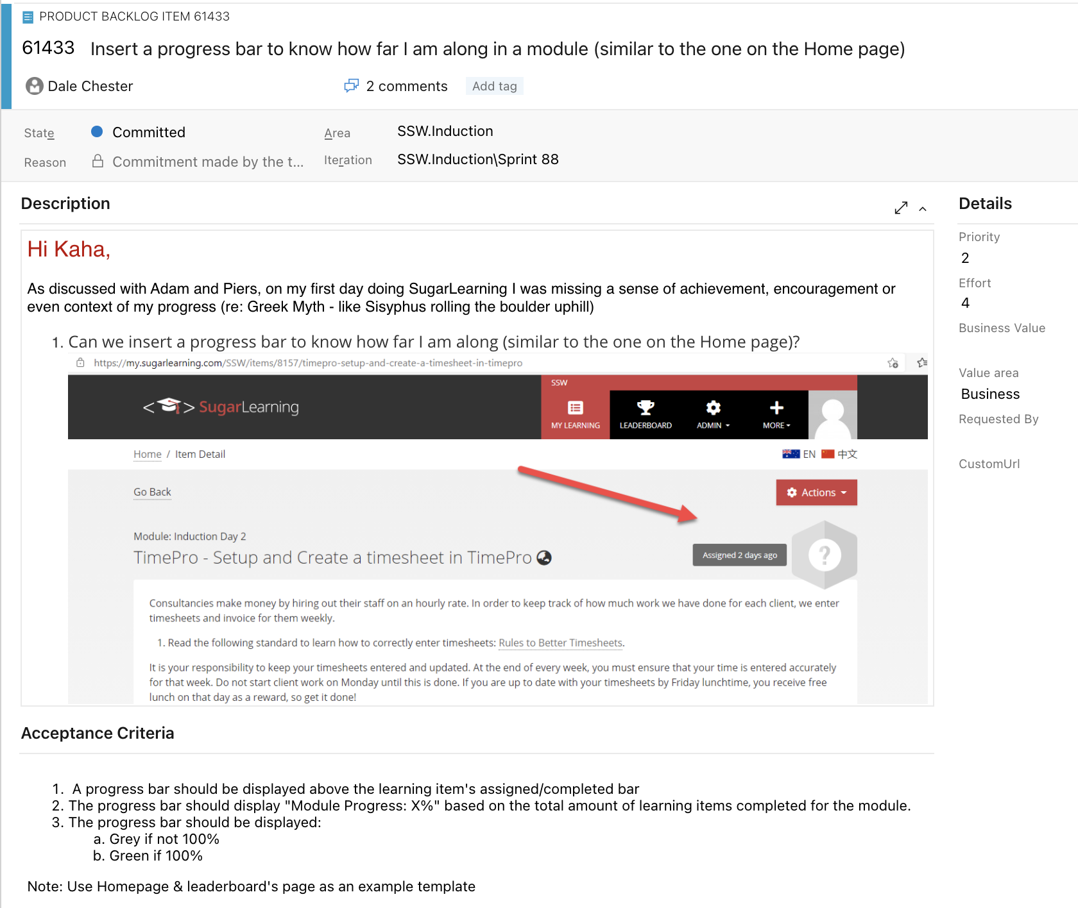Click the Go Back link

tap(152, 492)
